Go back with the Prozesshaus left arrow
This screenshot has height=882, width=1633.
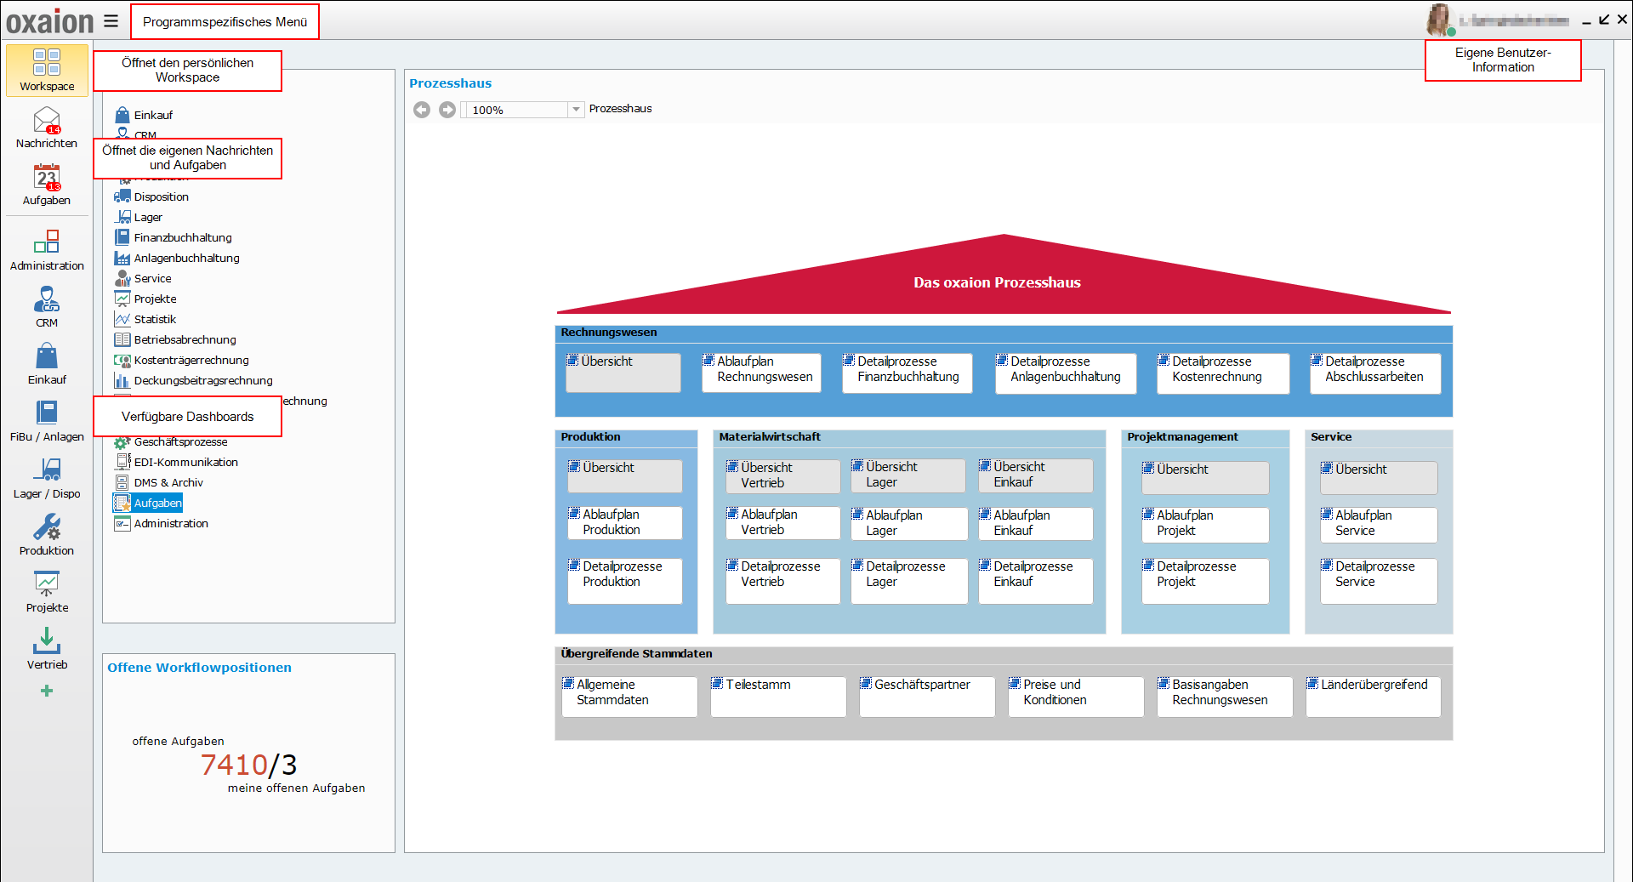422,110
